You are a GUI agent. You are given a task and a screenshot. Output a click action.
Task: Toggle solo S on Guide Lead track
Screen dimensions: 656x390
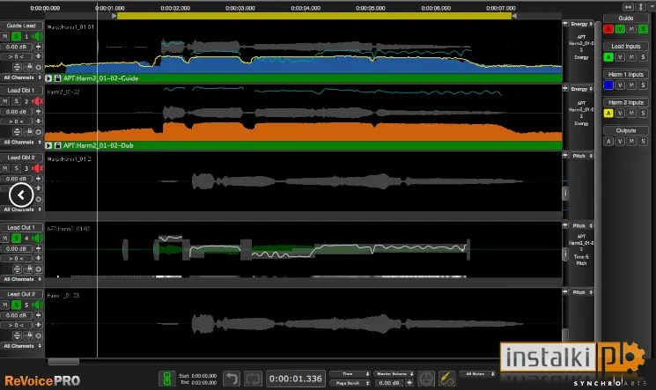pyautogui.click(x=16, y=36)
